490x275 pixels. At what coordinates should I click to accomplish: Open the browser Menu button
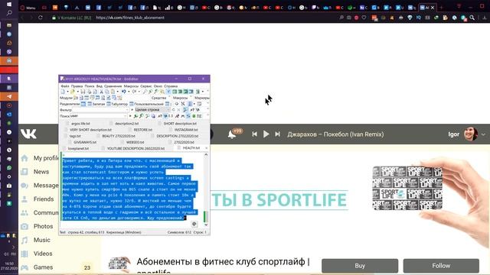(28, 8)
